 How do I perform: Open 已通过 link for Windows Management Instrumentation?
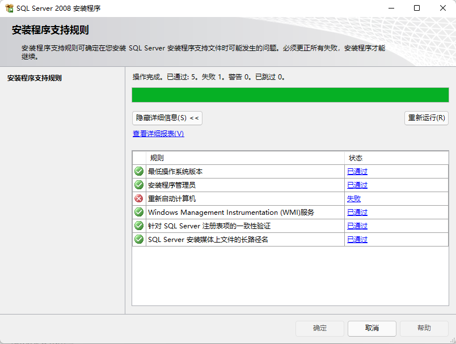[357, 213]
